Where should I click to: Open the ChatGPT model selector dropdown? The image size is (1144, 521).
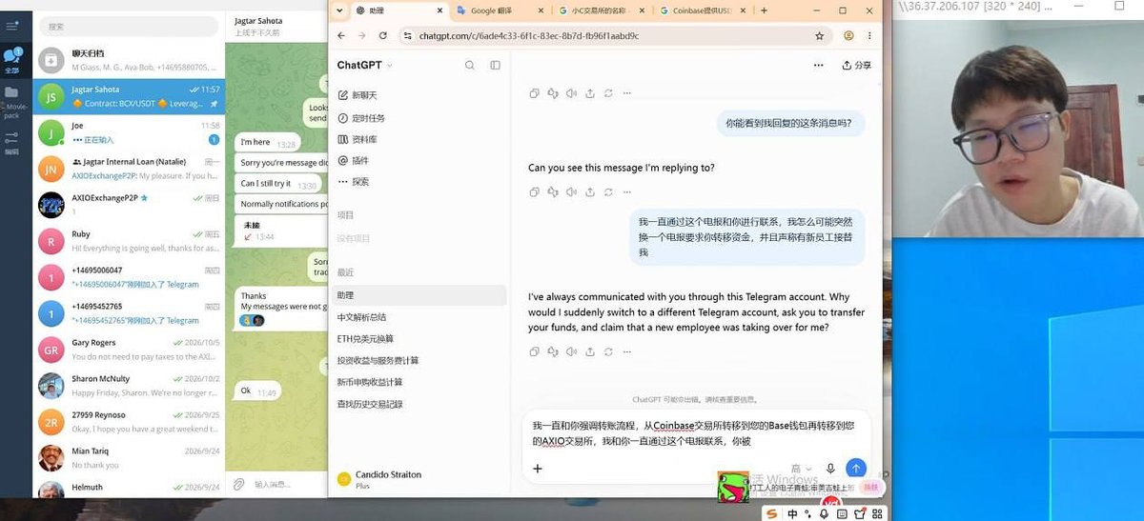[365, 65]
